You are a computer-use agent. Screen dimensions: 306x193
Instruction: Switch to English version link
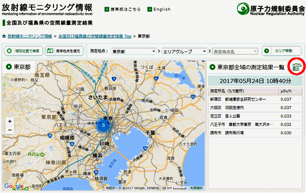(162, 9)
